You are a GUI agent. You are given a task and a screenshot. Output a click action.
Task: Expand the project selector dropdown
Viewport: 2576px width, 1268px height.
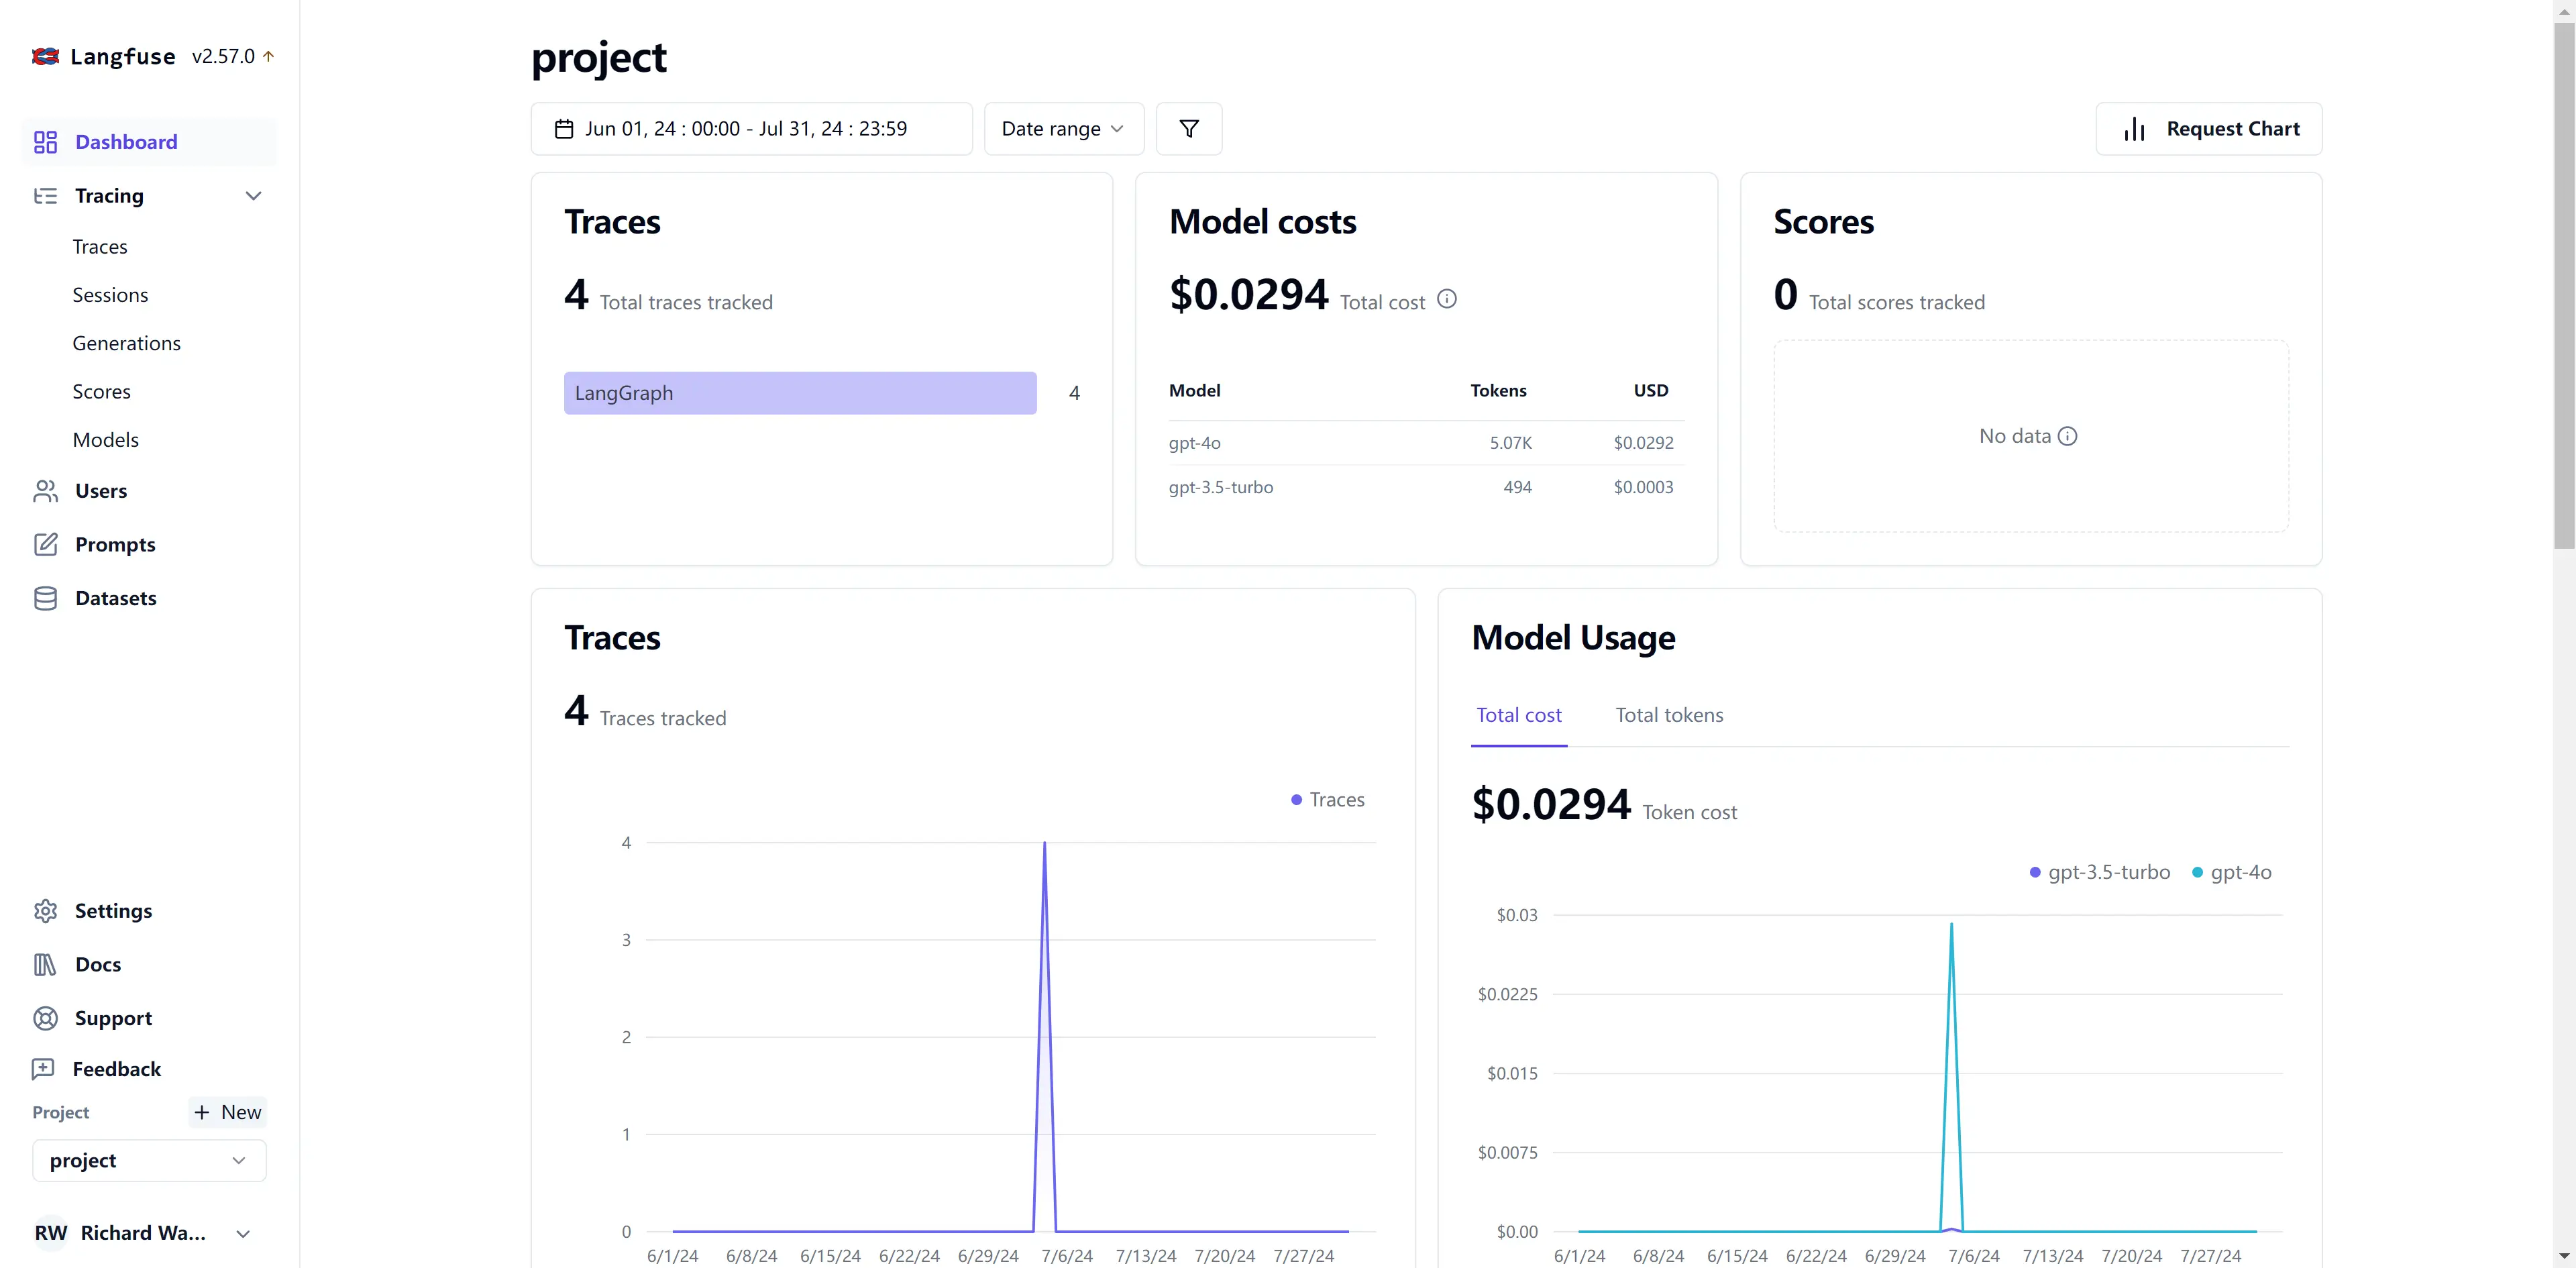coord(146,1159)
